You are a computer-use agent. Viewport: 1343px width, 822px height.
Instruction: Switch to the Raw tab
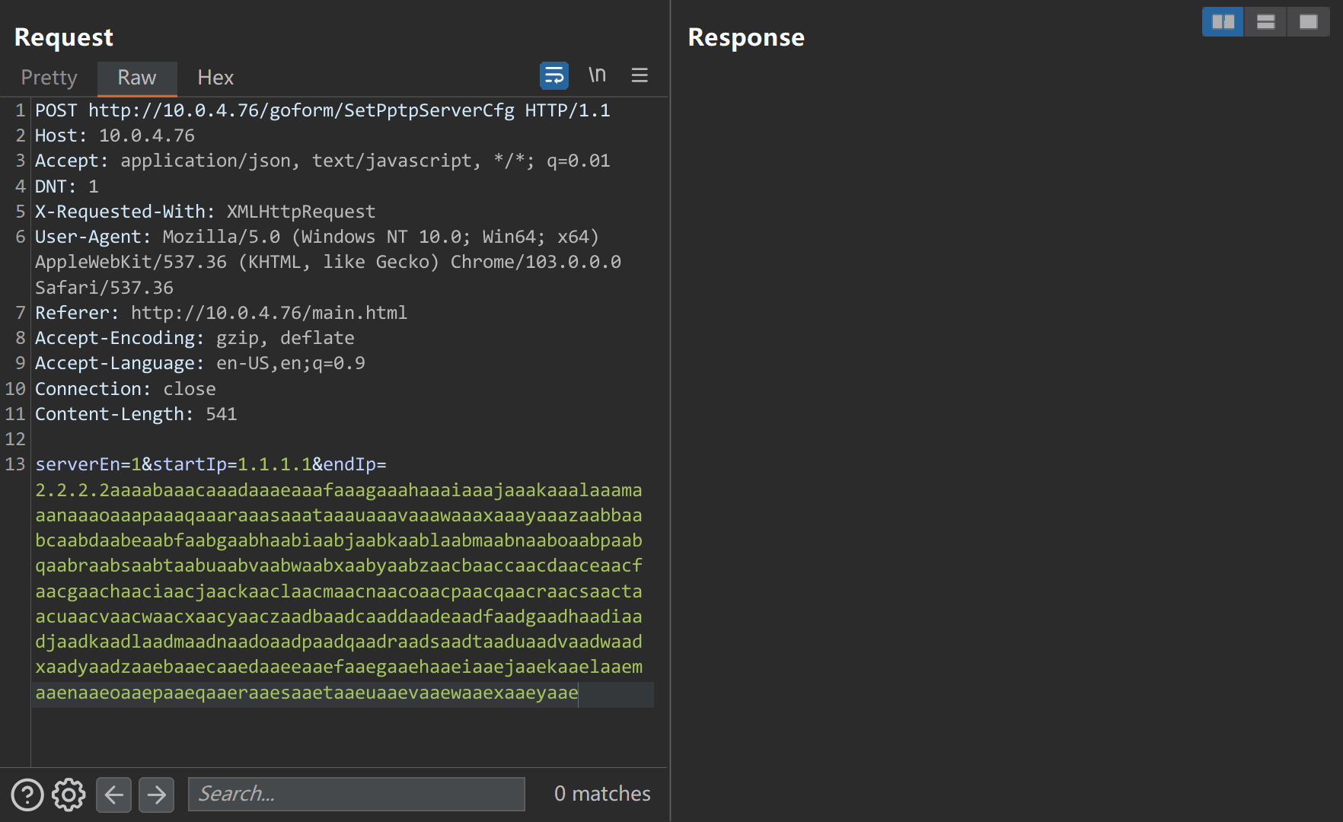click(x=137, y=78)
